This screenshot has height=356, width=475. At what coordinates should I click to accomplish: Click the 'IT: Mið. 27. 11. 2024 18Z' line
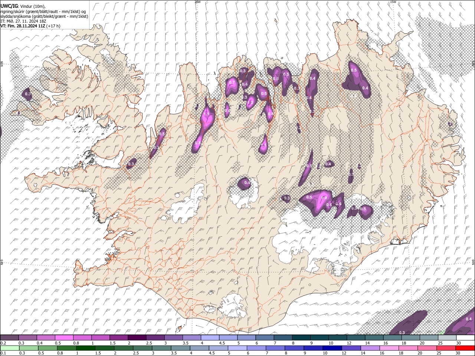(x=23, y=21)
